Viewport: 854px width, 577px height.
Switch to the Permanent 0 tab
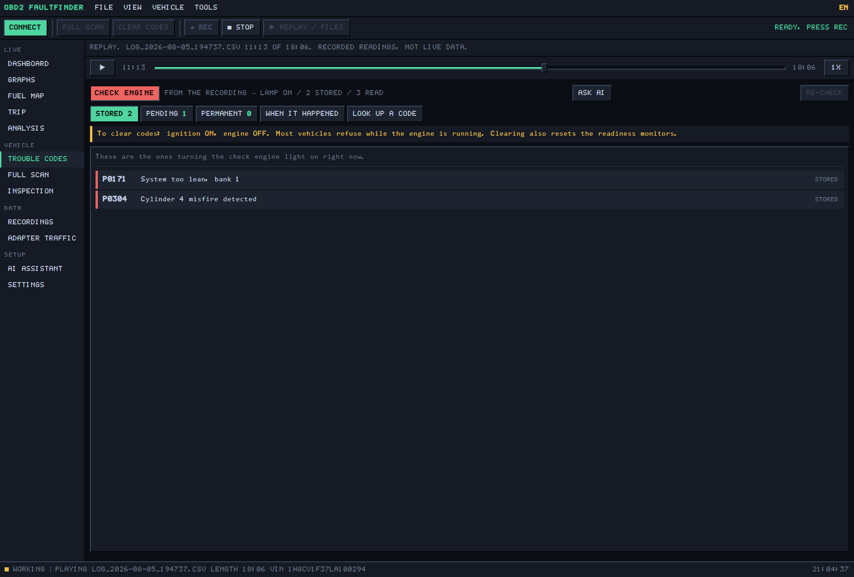pyautogui.click(x=226, y=114)
